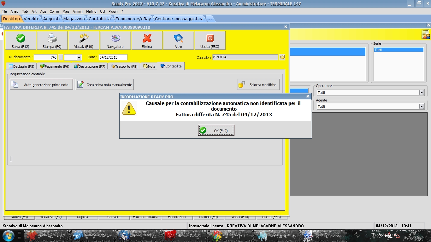Click the Ready Pro heart icon in title bar

pyautogui.click(x=3, y=3)
